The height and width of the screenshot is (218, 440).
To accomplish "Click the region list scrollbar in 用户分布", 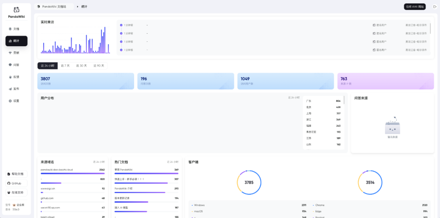I will click(x=344, y=100).
